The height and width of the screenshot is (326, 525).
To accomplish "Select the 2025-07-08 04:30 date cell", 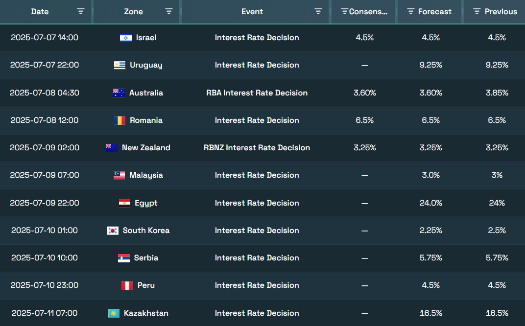I will click(x=45, y=93).
